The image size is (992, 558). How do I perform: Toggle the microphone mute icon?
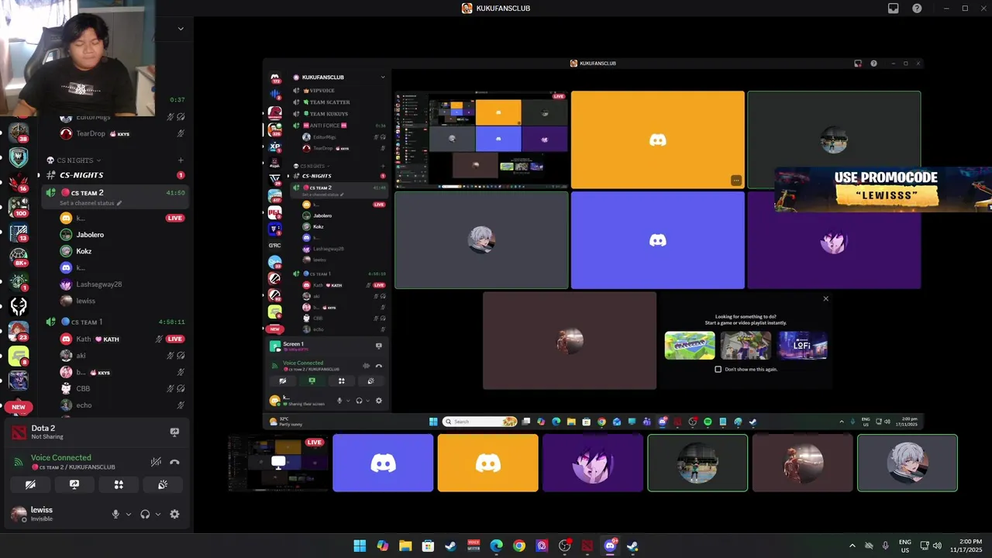click(115, 514)
